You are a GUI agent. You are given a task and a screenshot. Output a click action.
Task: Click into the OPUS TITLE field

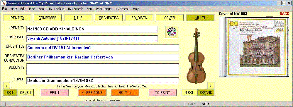click(x=103, y=48)
